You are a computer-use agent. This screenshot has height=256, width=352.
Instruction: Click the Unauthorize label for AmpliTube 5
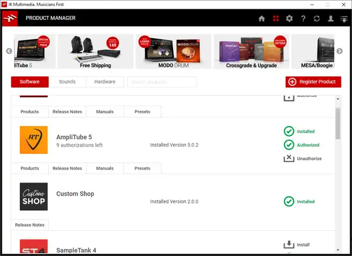pos(309,159)
